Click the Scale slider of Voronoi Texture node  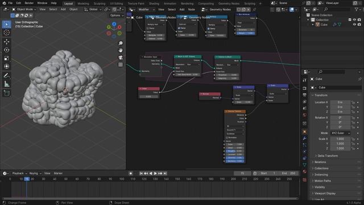(x=234, y=144)
